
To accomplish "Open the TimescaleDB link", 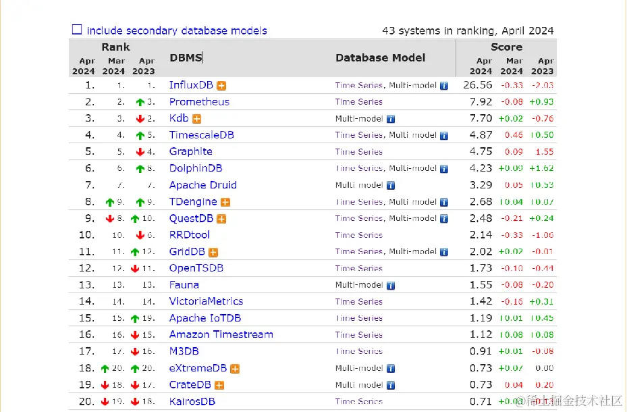I will (x=202, y=135).
